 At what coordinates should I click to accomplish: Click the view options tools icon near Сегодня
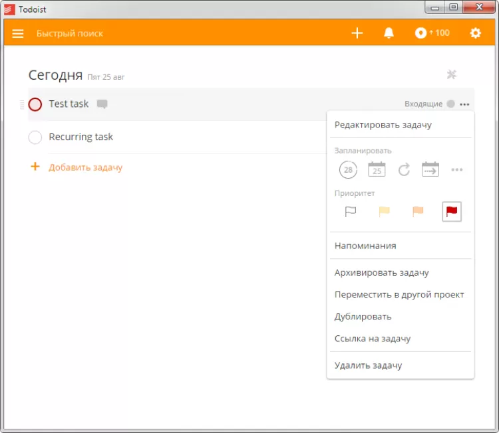pos(452,74)
